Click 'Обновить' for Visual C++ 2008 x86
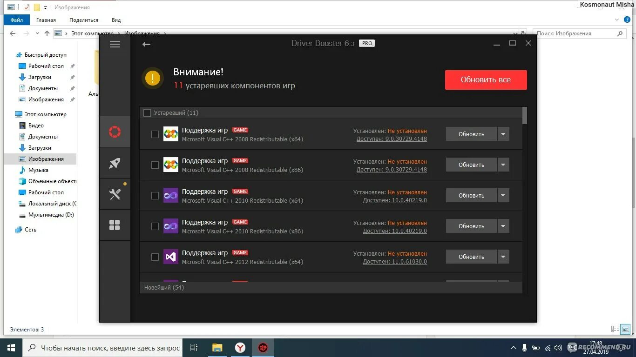The height and width of the screenshot is (357, 636). 471,165
